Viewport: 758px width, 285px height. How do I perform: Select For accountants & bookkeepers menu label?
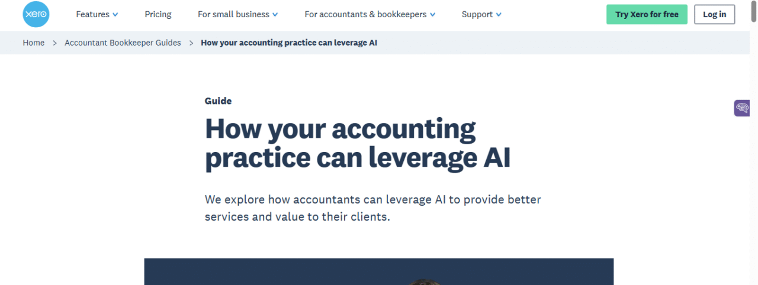(x=365, y=14)
